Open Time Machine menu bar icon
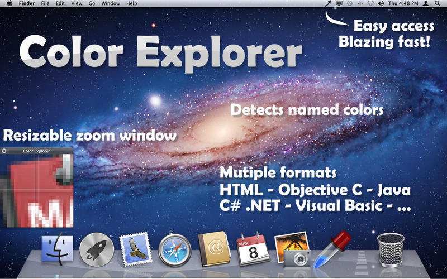 tap(350, 3)
